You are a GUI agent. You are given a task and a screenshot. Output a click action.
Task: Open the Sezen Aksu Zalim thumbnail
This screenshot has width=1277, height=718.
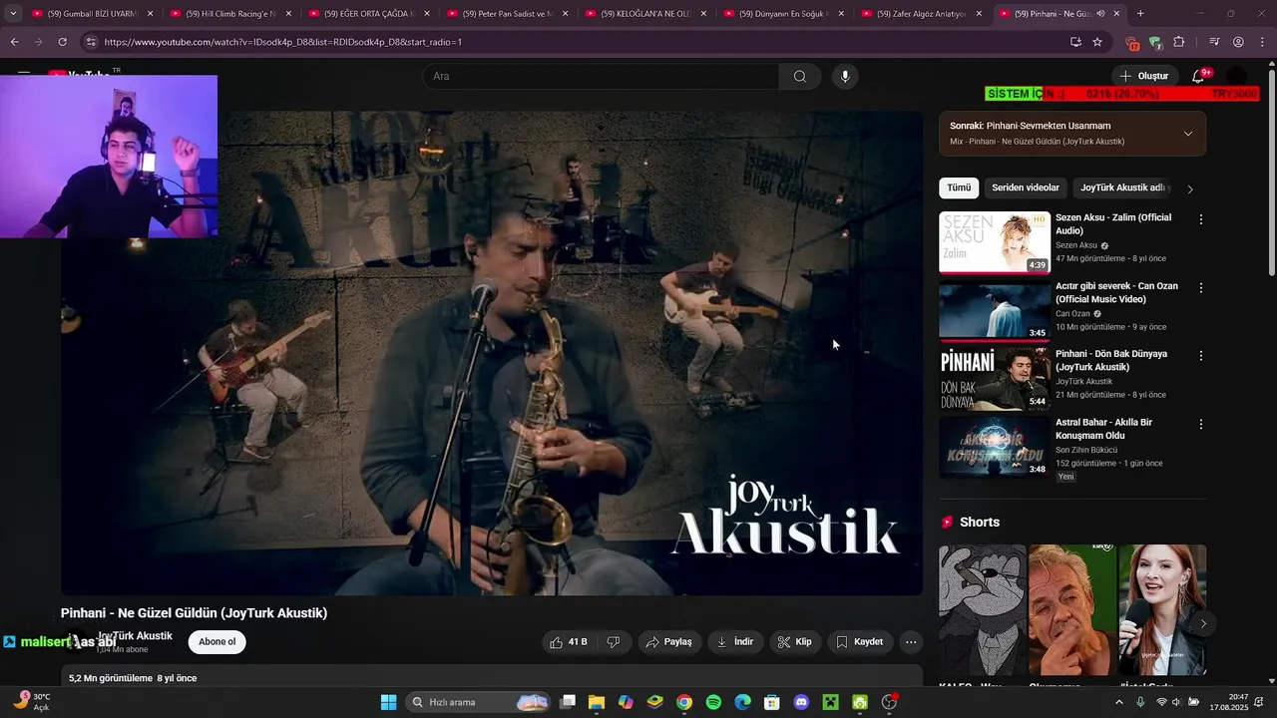tap(995, 242)
